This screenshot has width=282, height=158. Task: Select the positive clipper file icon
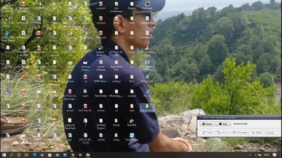[85, 66]
